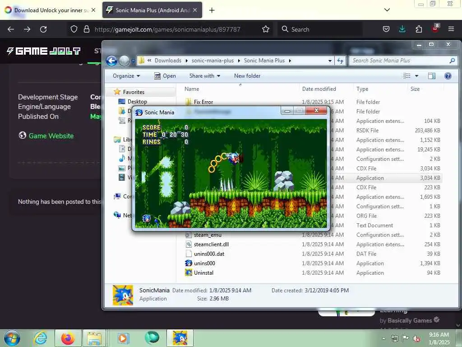Screen dimensions: 462x347
Task: Select the Uninstal application file
Action: click(x=203, y=272)
